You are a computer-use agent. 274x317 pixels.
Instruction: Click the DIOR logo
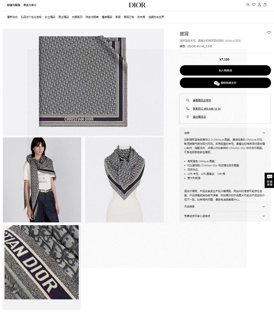(137, 5)
